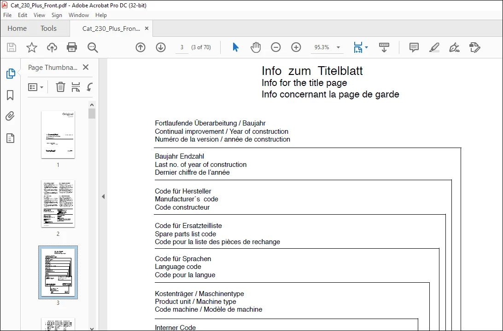Viewport: 503px width, 331px height.
Task: Expand page display options arrow
Action: pyautogui.click(x=367, y=47)
